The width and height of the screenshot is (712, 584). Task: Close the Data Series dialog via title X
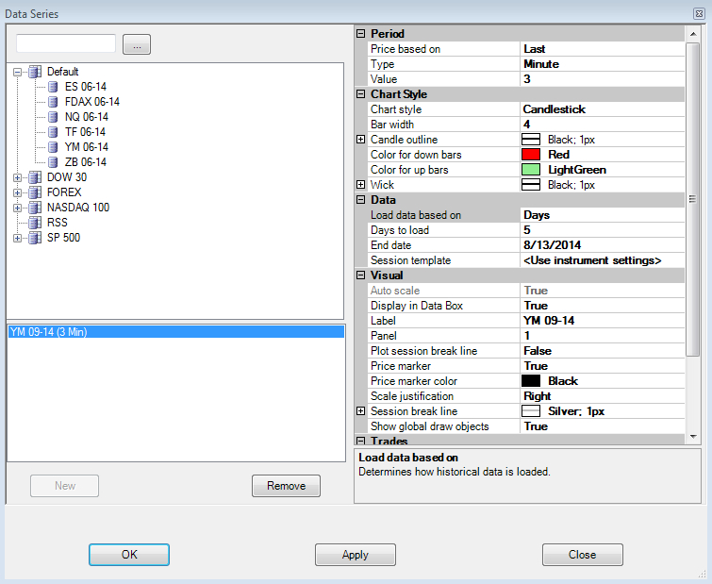click(700, 13)
